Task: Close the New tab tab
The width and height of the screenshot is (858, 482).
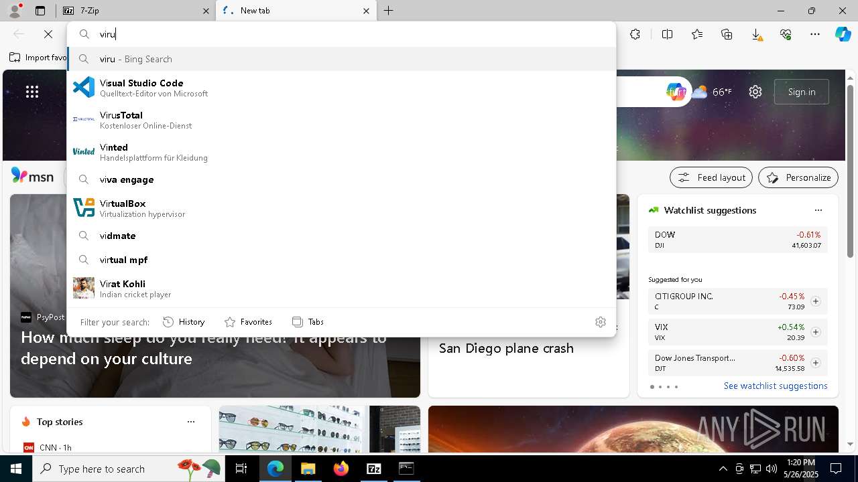Action: click(366, 11)
